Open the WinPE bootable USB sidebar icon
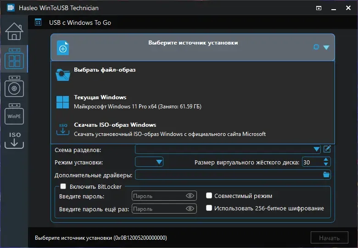This screenshot has height=248, width=358. [x=14, y=114]
